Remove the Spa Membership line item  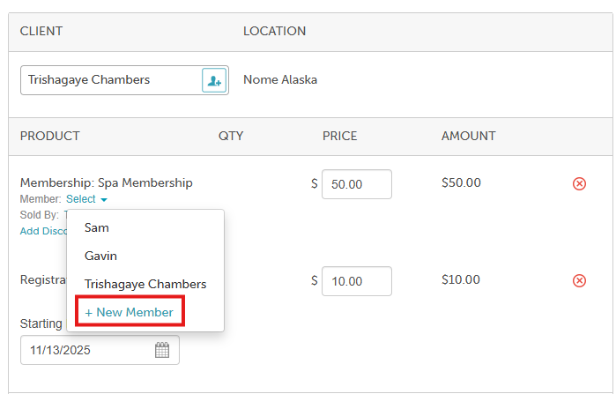(x=579, y=183)
